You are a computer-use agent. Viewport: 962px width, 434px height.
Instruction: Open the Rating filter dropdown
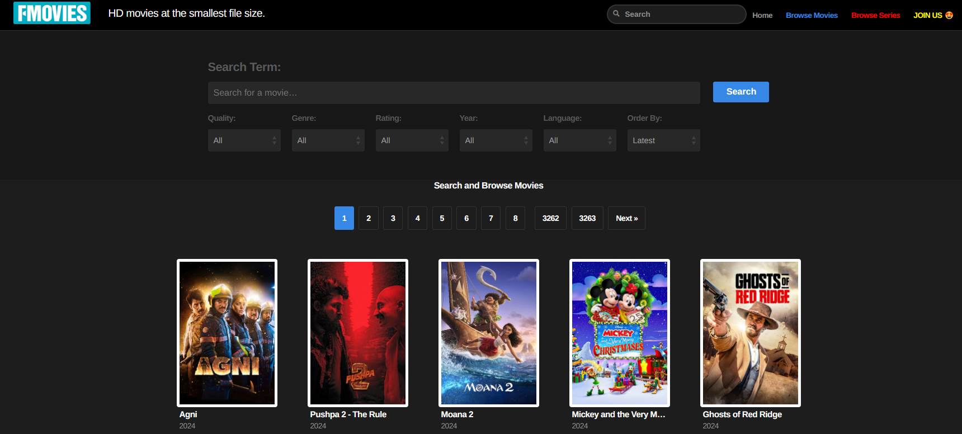(x=412, y=140)
